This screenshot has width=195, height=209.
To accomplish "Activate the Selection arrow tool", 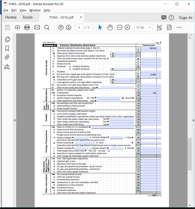I will coord(100,27).
